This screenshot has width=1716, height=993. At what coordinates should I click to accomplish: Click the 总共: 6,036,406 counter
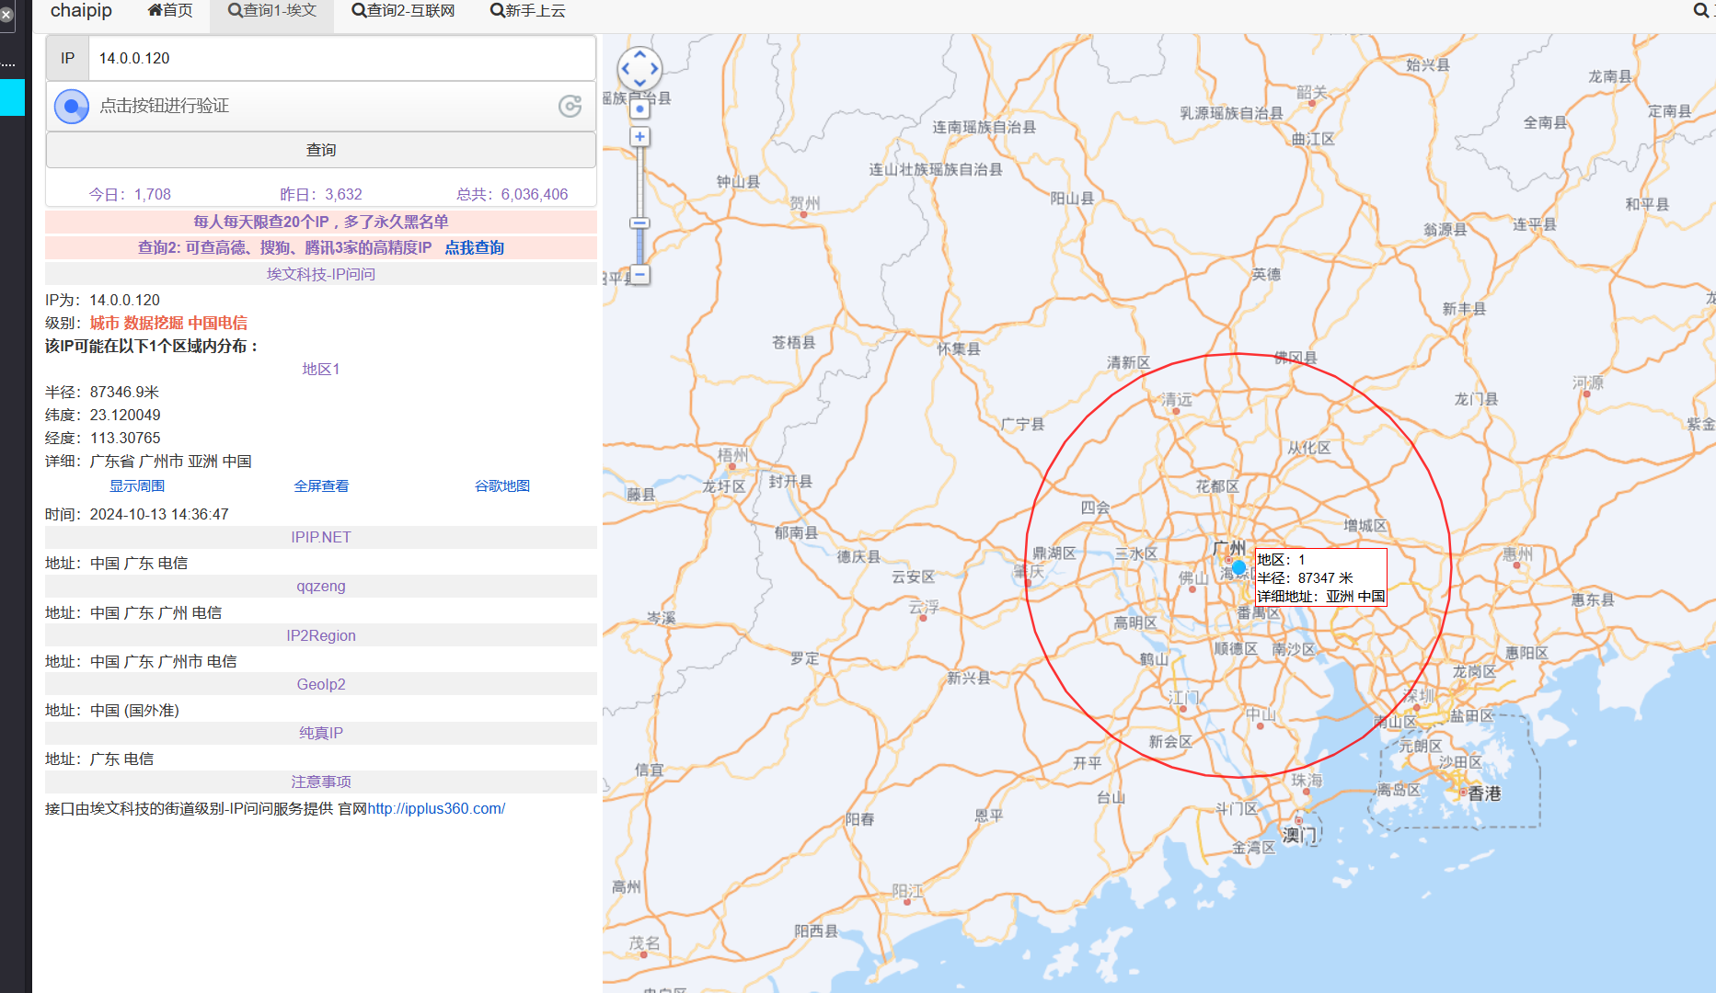click(512, 194)
